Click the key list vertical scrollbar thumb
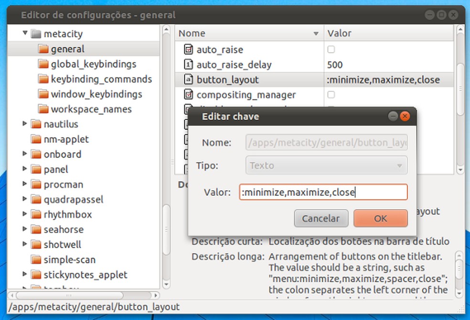This screenshot has height=320, width=470. pyautogui.click(x=460, y=89)
